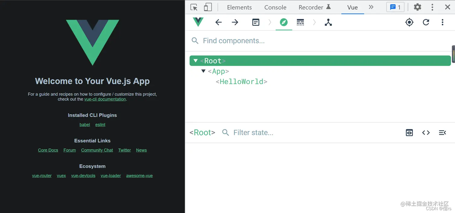This screenshot has height=213, width=455.
Task: Select the App component in tree
Action: (x=218, y=71)
